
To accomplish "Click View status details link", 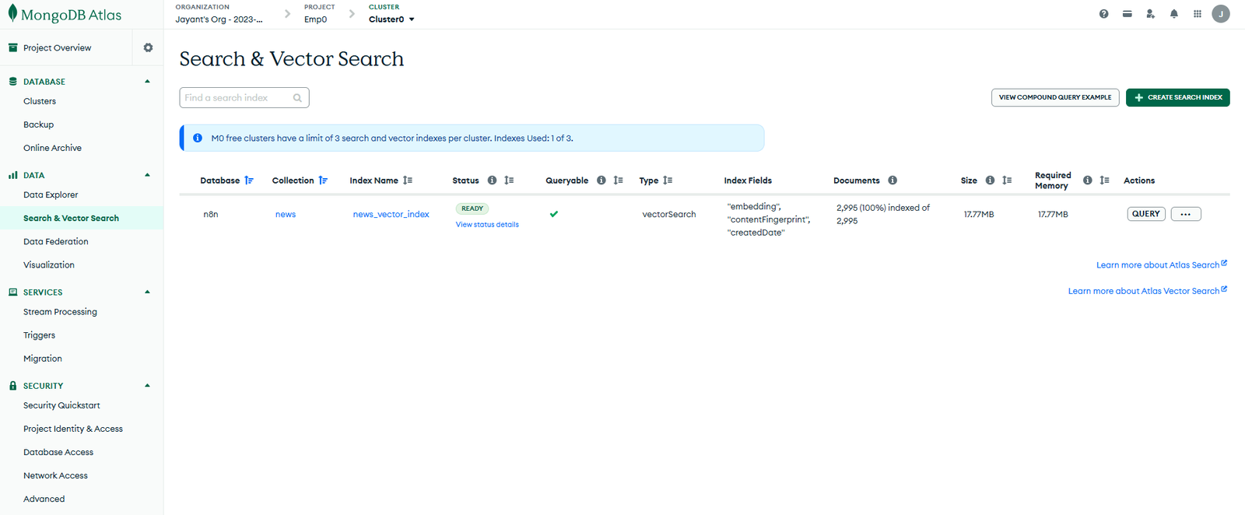I will click(x=487, y=225).
